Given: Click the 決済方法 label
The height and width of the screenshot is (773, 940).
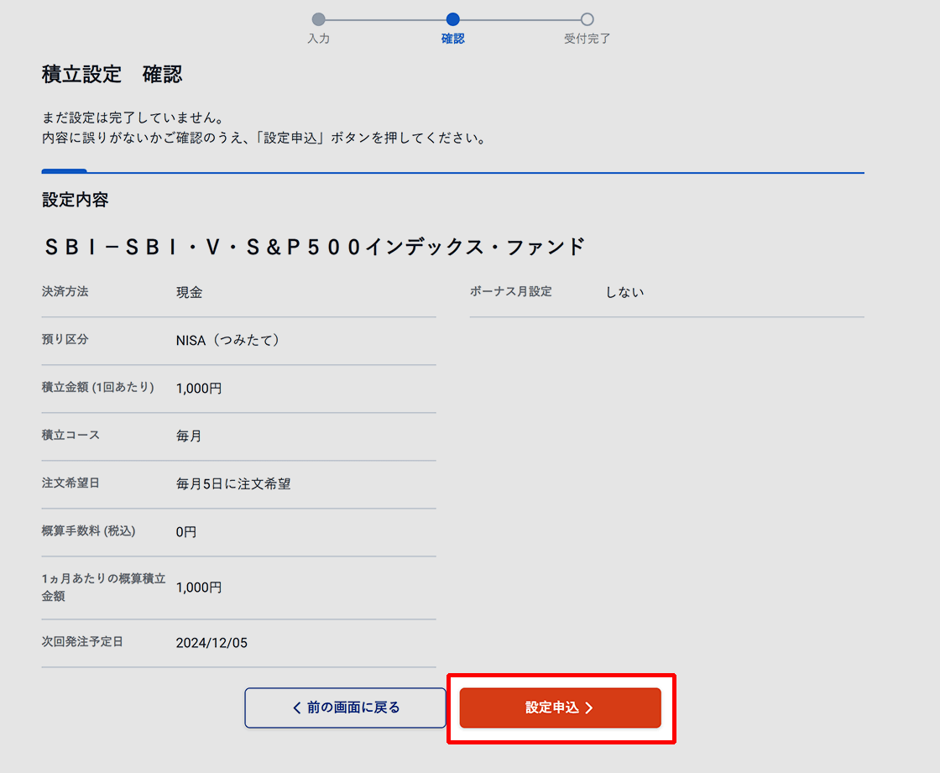Looking at the screenshot, I should point(65,291).
